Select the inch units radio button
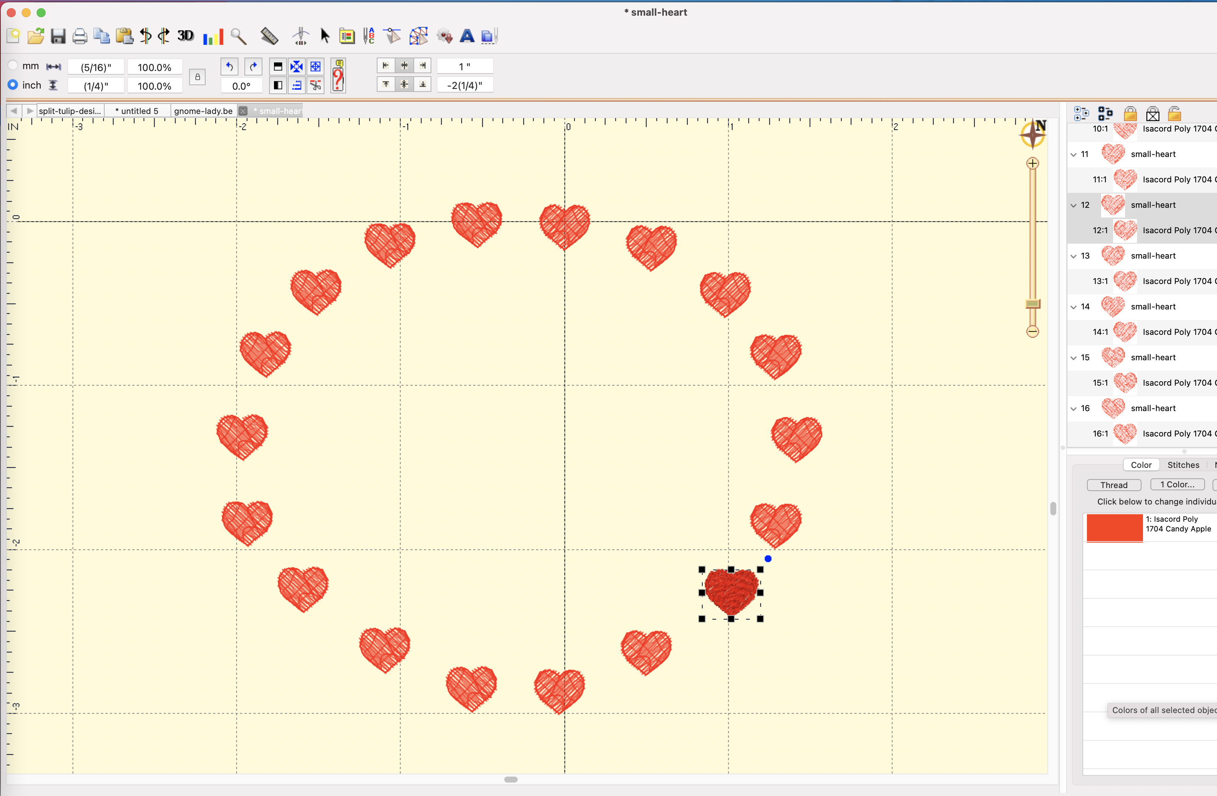This screenshot has width=1217, height=796. [x=13, y=85]
